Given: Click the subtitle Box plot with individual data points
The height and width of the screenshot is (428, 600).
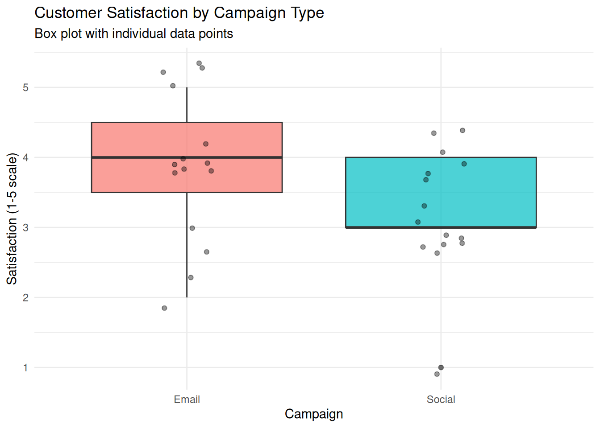Looking at the screenshot, I should (x=133, y=34).
